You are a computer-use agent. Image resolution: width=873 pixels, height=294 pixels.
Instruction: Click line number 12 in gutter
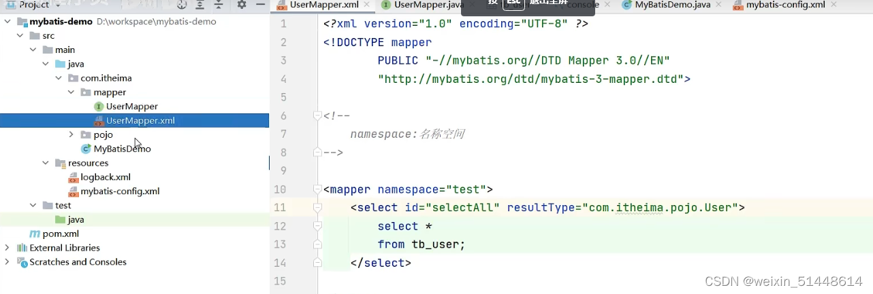coord(280,226)
